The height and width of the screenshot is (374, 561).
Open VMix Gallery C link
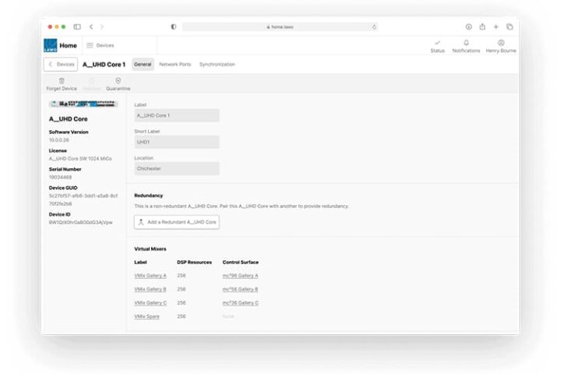(x=150, y=303)
